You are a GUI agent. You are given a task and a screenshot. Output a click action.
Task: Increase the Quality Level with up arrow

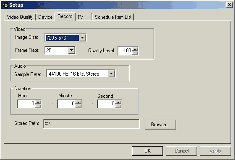135,49
